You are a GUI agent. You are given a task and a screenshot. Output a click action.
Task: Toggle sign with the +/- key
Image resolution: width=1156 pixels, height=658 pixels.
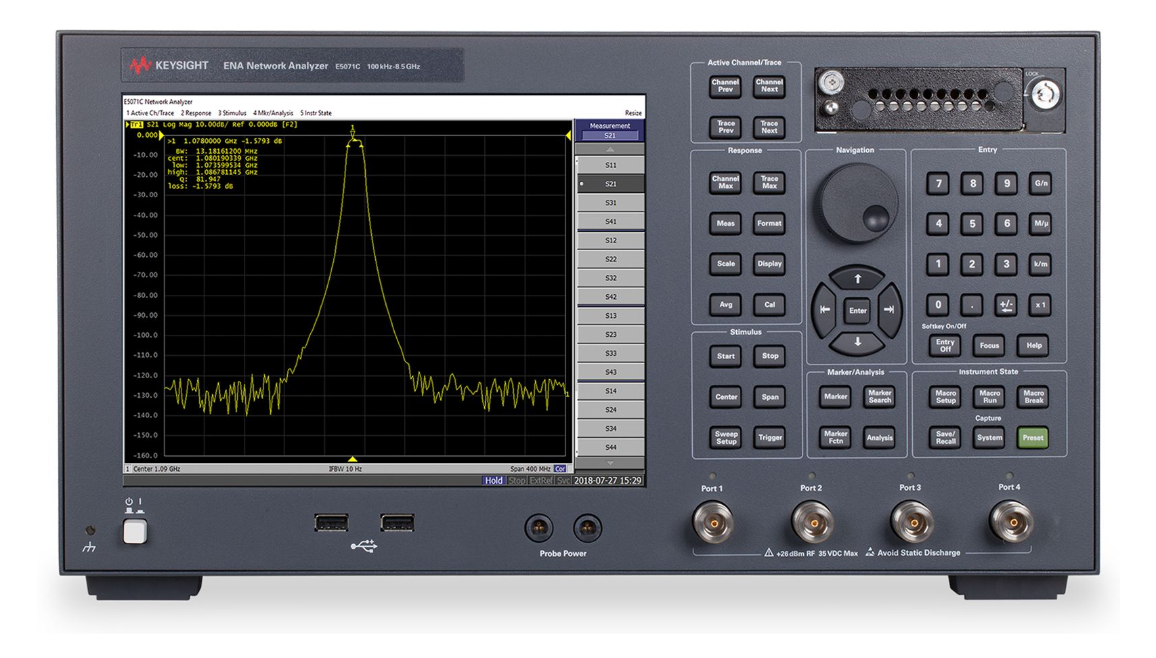pos(1006,305)
